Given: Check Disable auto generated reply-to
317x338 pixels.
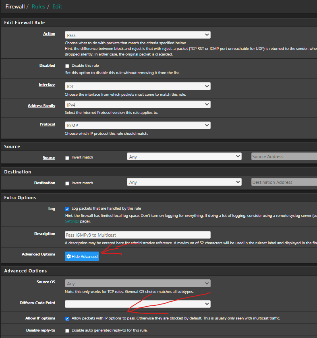Looking at the screenshot, I should click(67, 330).
